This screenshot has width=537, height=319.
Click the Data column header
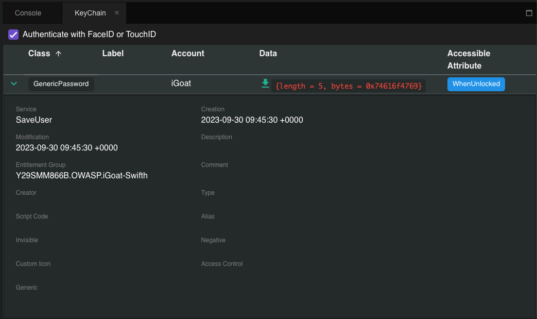point(268,54)
